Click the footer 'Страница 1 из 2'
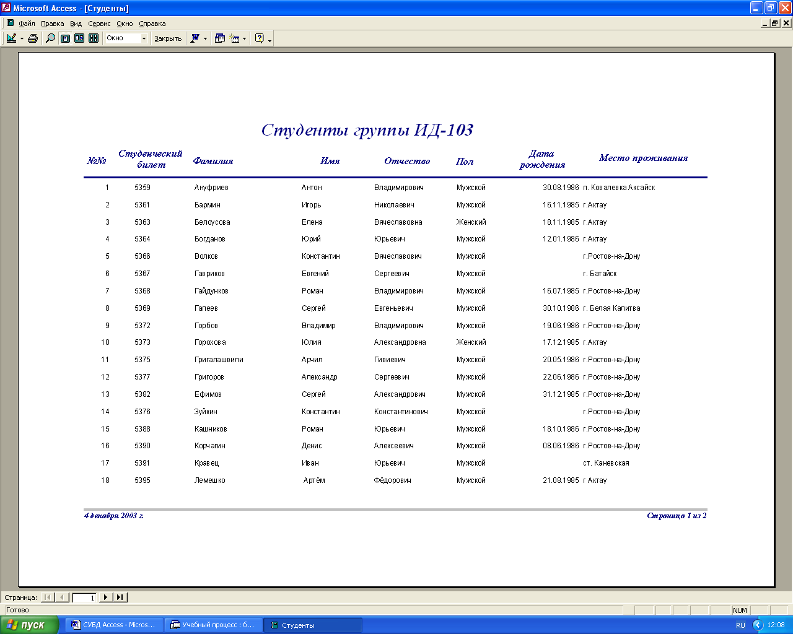The image size is (793, 634). pyautogui.click(x=677, y=516)
